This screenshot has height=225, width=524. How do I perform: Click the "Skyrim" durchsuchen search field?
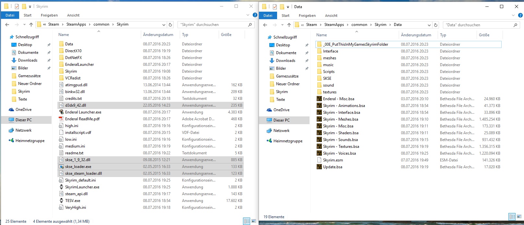click(x=213, y=25)
